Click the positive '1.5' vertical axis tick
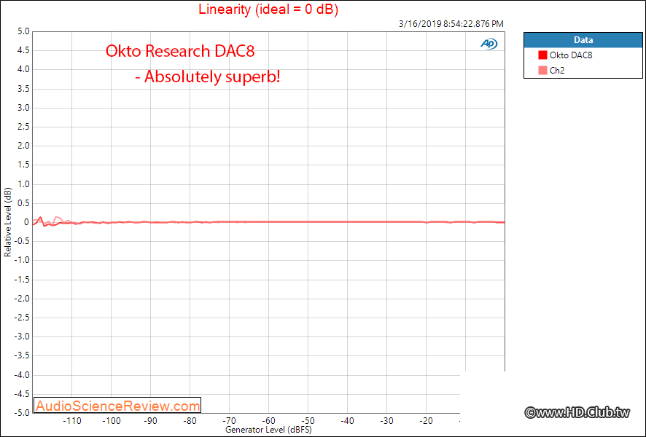Screen dimensions: 646x437 23,165
